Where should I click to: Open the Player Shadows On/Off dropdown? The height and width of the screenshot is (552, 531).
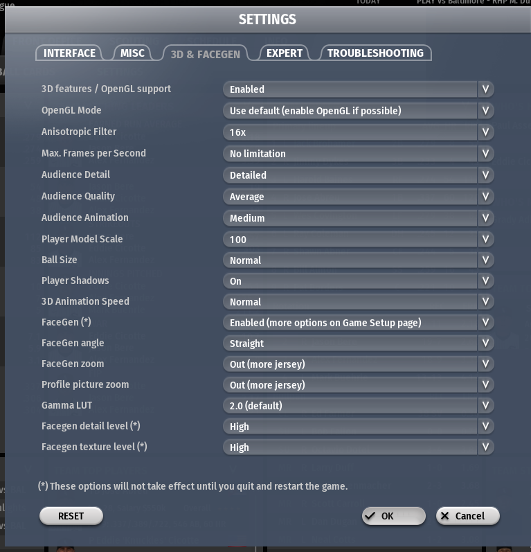pos(358,281)
